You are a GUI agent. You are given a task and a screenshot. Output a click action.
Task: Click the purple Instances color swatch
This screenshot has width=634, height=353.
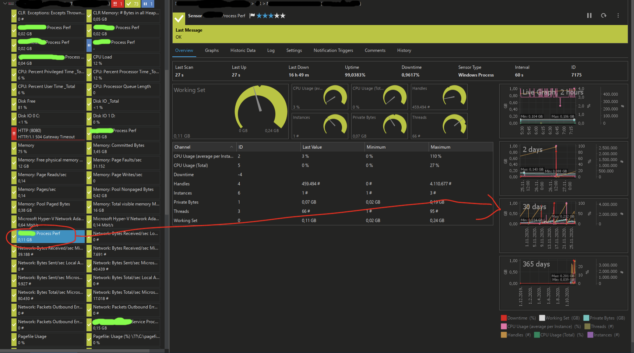[x=590, y=335]
